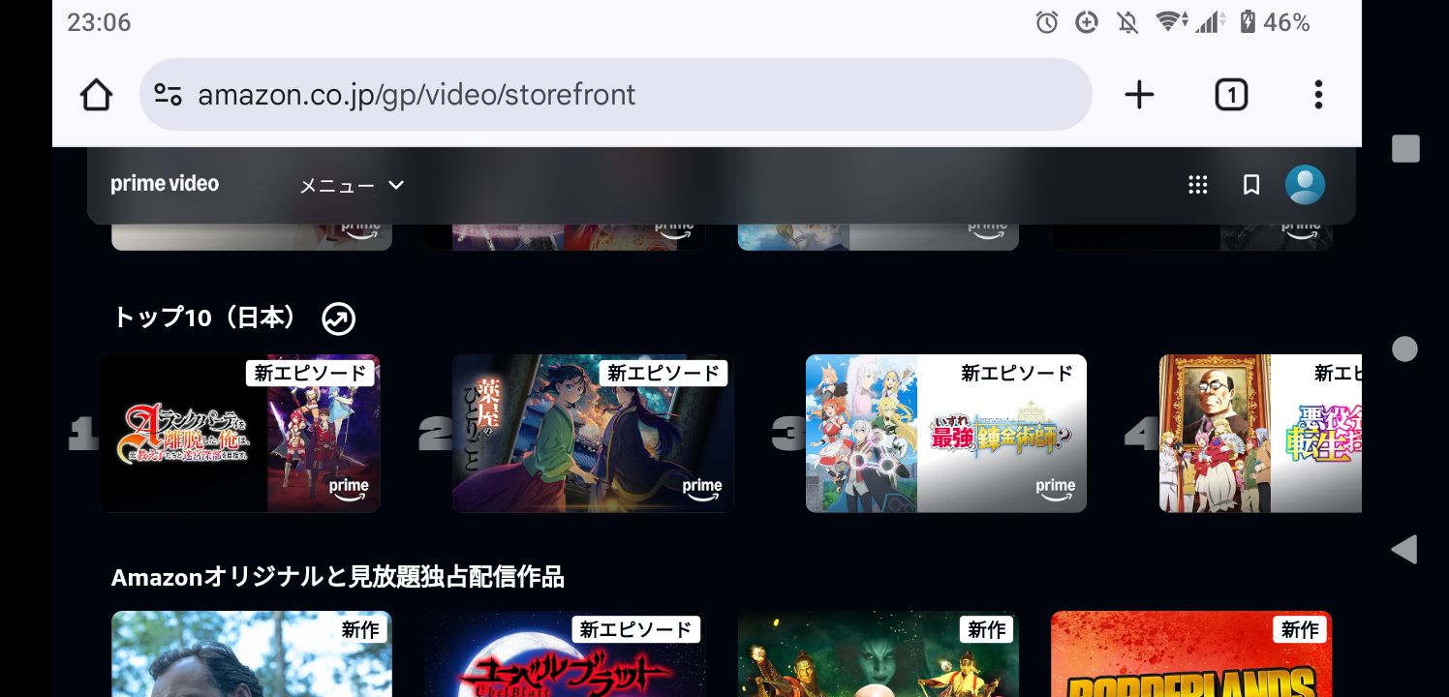Viewport: 1449px width, 697px height.
Task: Open site information icon in address bar
Action: pos(169,95)
